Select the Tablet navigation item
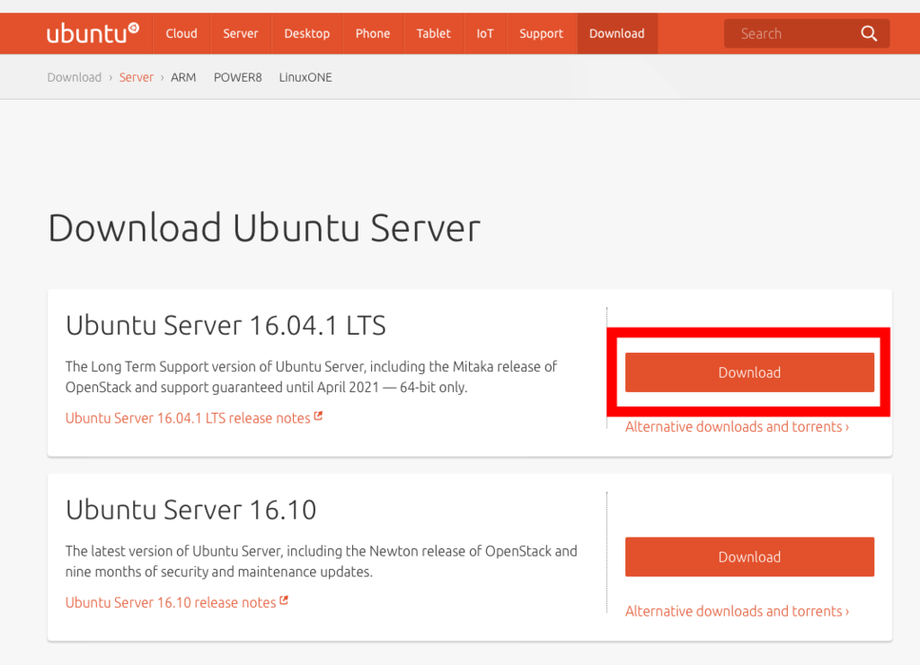This screenshot has height=665, width=920. tap(434, 33)
